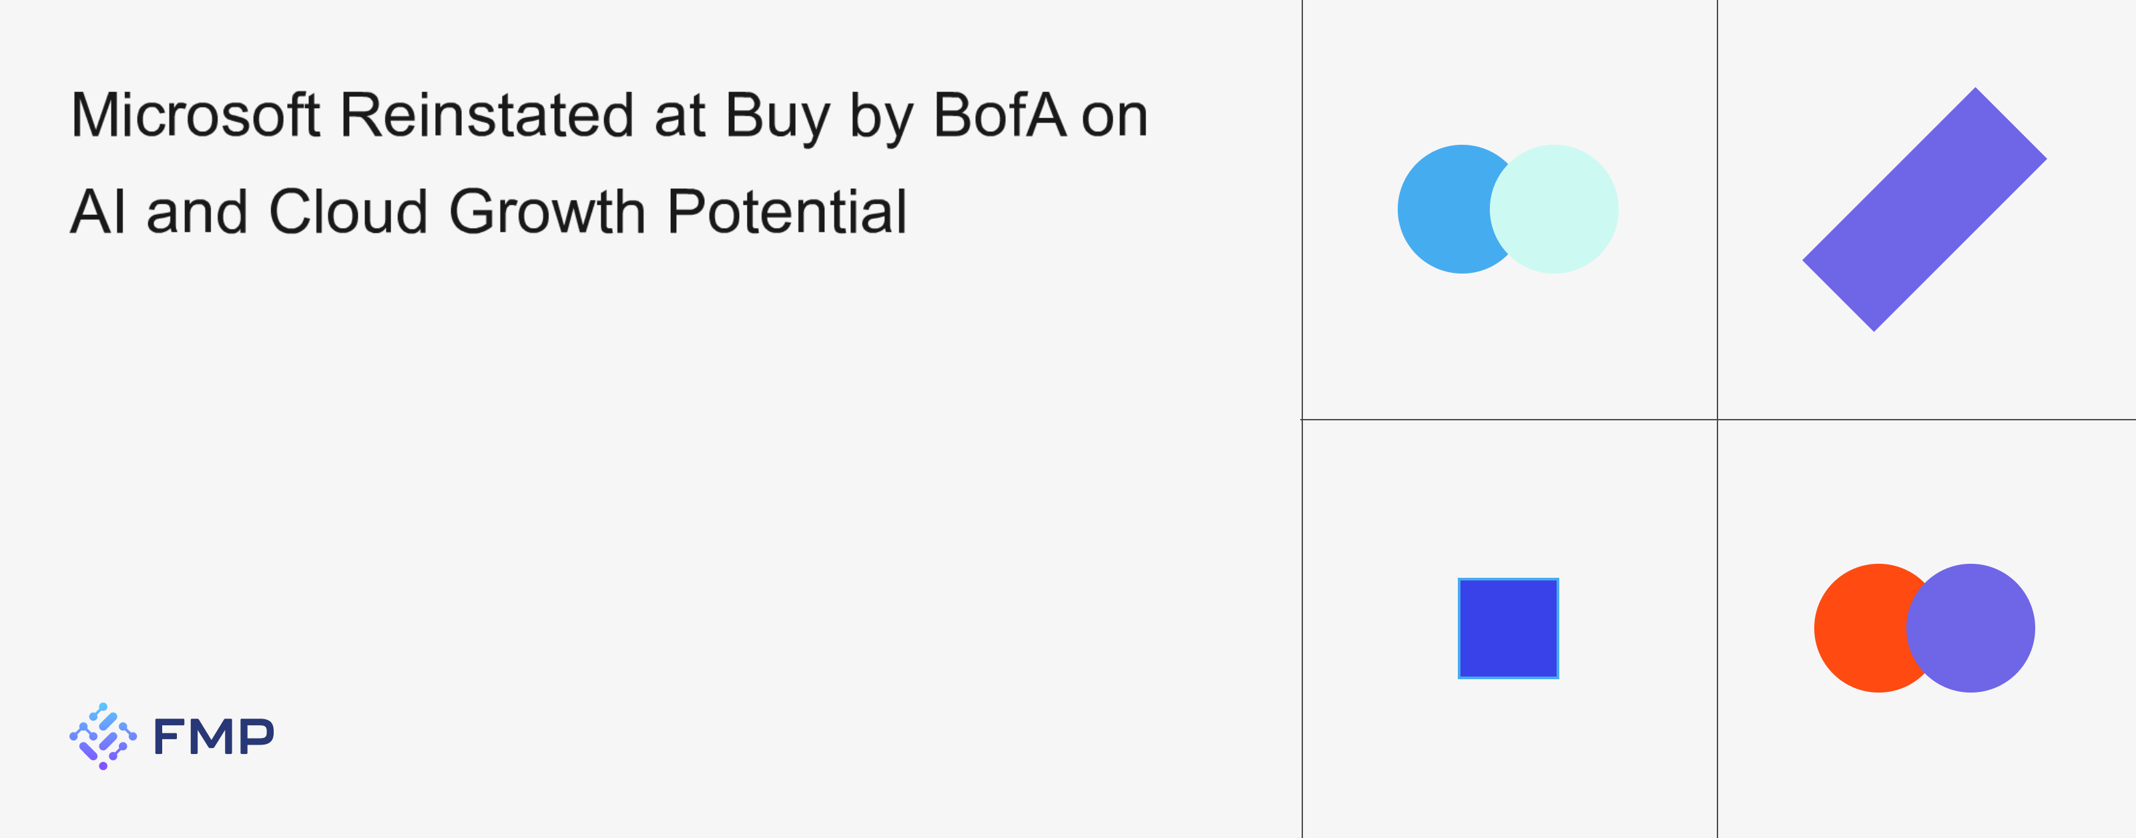
Task: Click the word "Reinstated" in the title
Action: [x=487, y=115]
